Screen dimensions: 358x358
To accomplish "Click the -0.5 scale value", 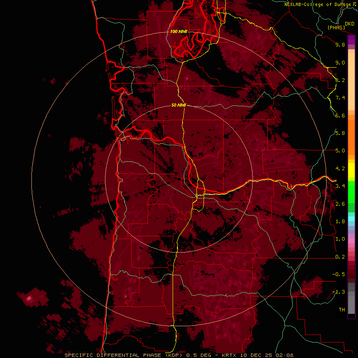I will (x=339, y=274).
